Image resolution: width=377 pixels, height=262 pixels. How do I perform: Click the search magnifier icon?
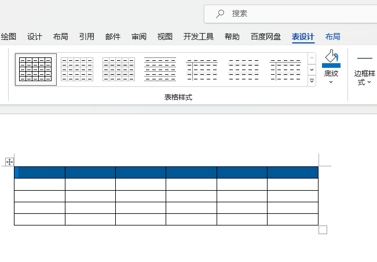(219, 14)
